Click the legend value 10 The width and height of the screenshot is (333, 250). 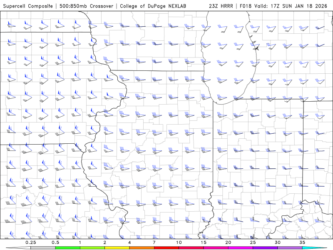179,242
